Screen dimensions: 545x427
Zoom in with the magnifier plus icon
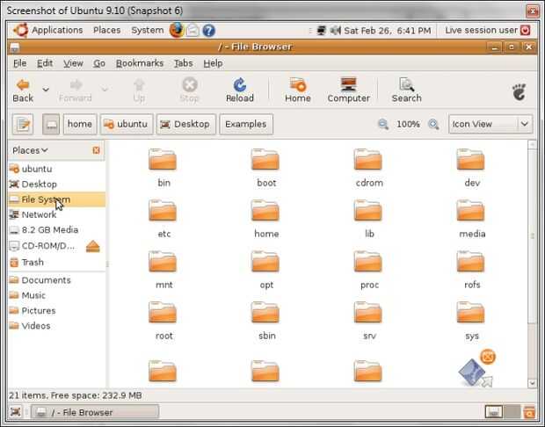point(433,124)
